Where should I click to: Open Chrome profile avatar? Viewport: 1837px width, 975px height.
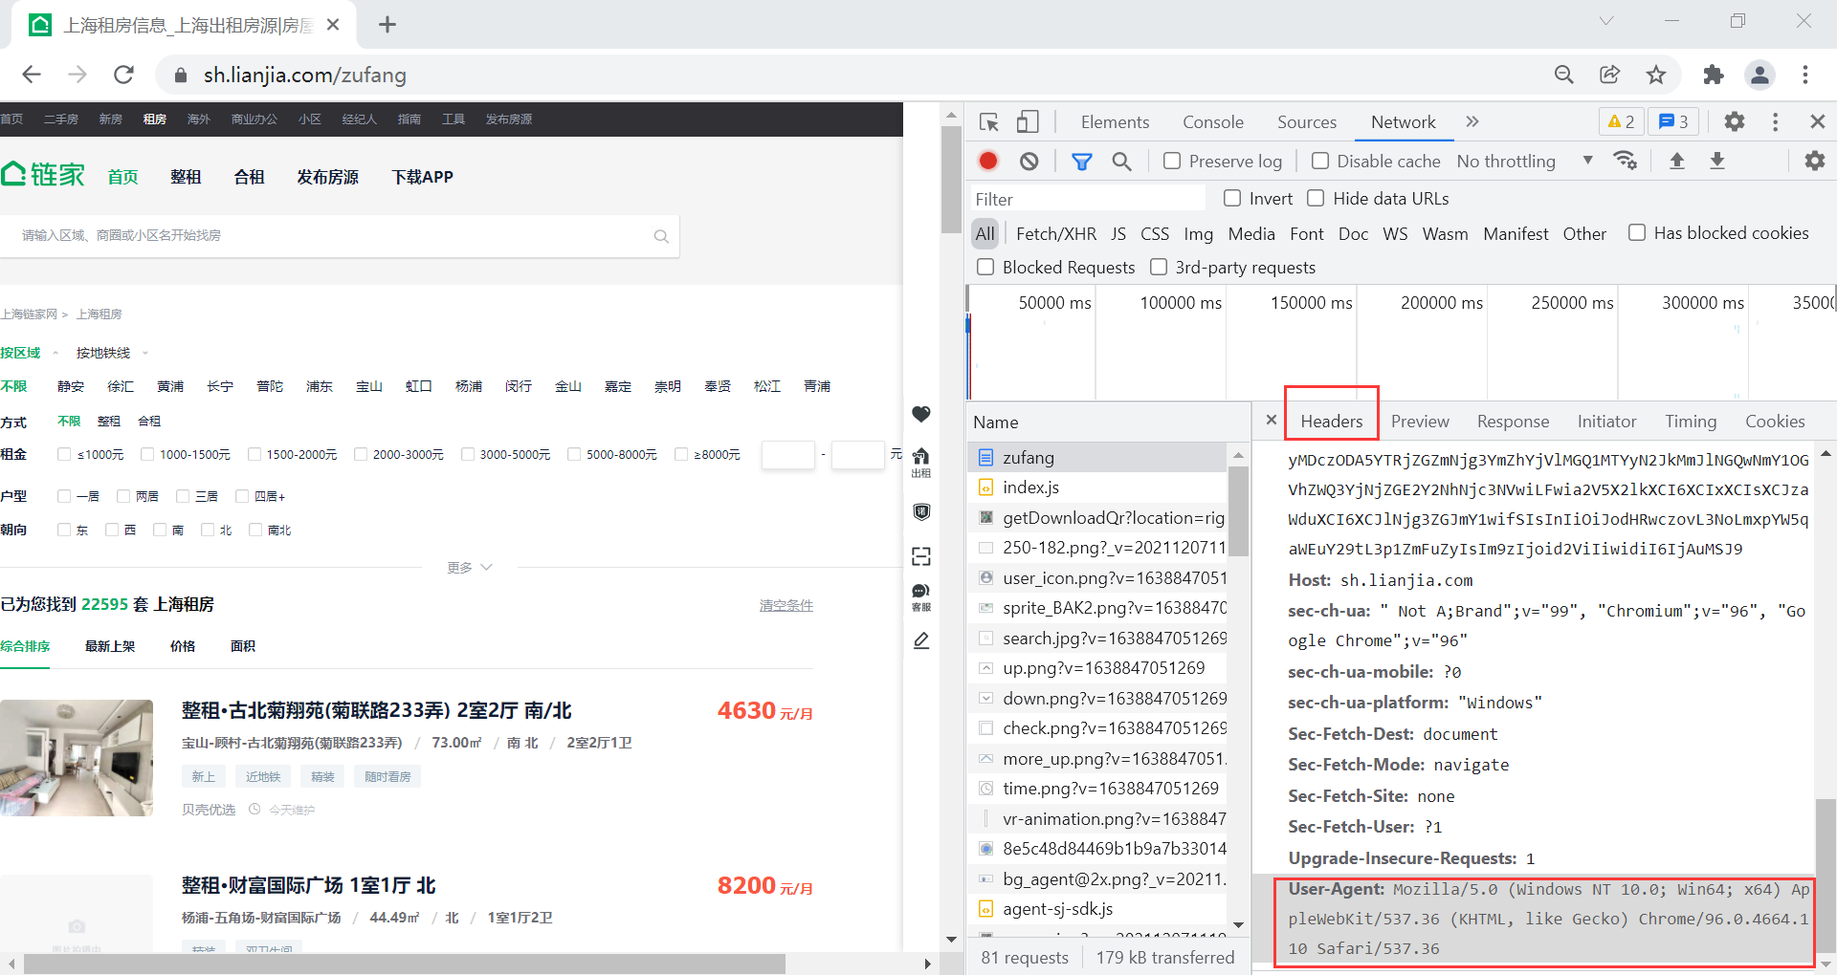point(1760,75)
